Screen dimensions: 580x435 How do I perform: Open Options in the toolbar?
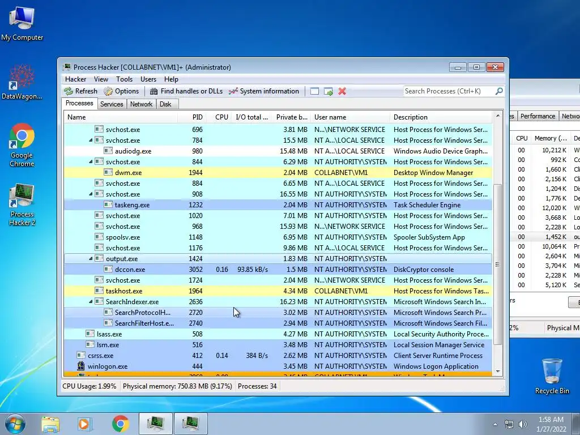click(121, 91)
